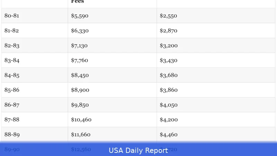Select the $3,200 cell
This screenshot has width=277, height=156.
[169, 45]
